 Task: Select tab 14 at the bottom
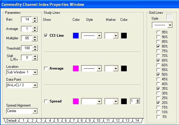coord(137,121)
